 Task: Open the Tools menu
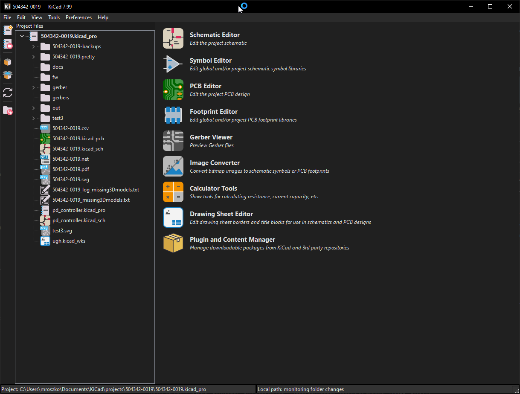tap(54, 17)
